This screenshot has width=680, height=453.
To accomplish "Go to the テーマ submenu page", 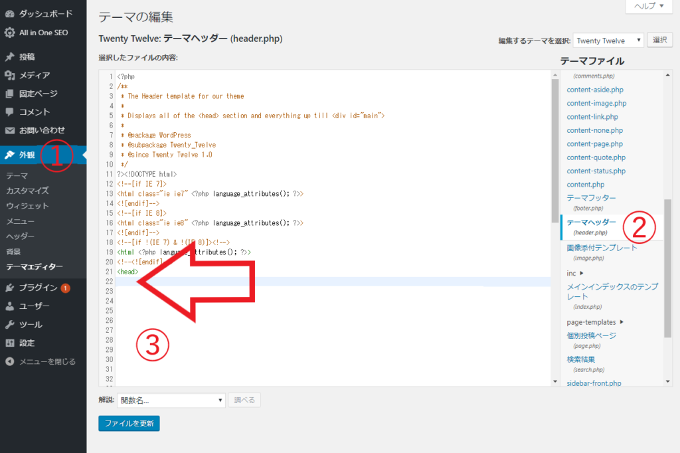I will (17, 176).
